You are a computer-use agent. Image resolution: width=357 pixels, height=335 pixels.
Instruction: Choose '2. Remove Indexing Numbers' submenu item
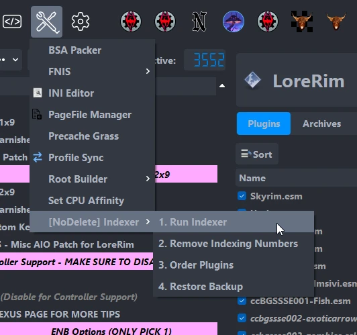coord(234,243)
